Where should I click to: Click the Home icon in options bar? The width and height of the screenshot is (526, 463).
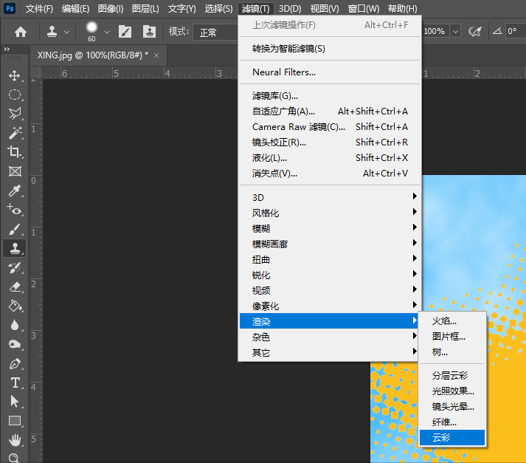click(21, 32)
